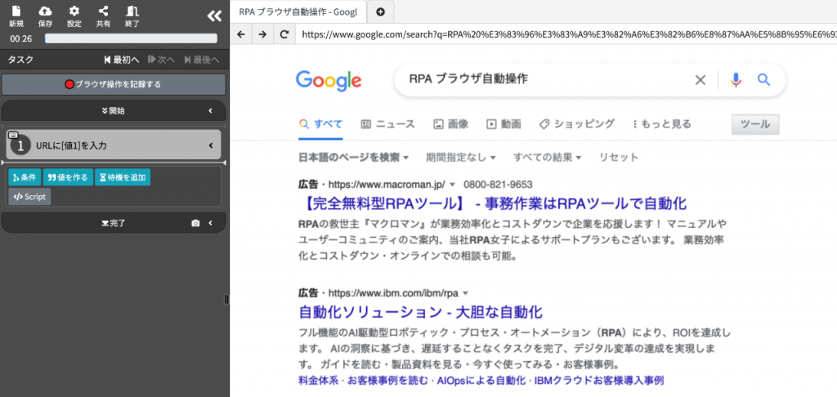
Task: Open 期間指定なし dropdown
Action: coord(461,158)
